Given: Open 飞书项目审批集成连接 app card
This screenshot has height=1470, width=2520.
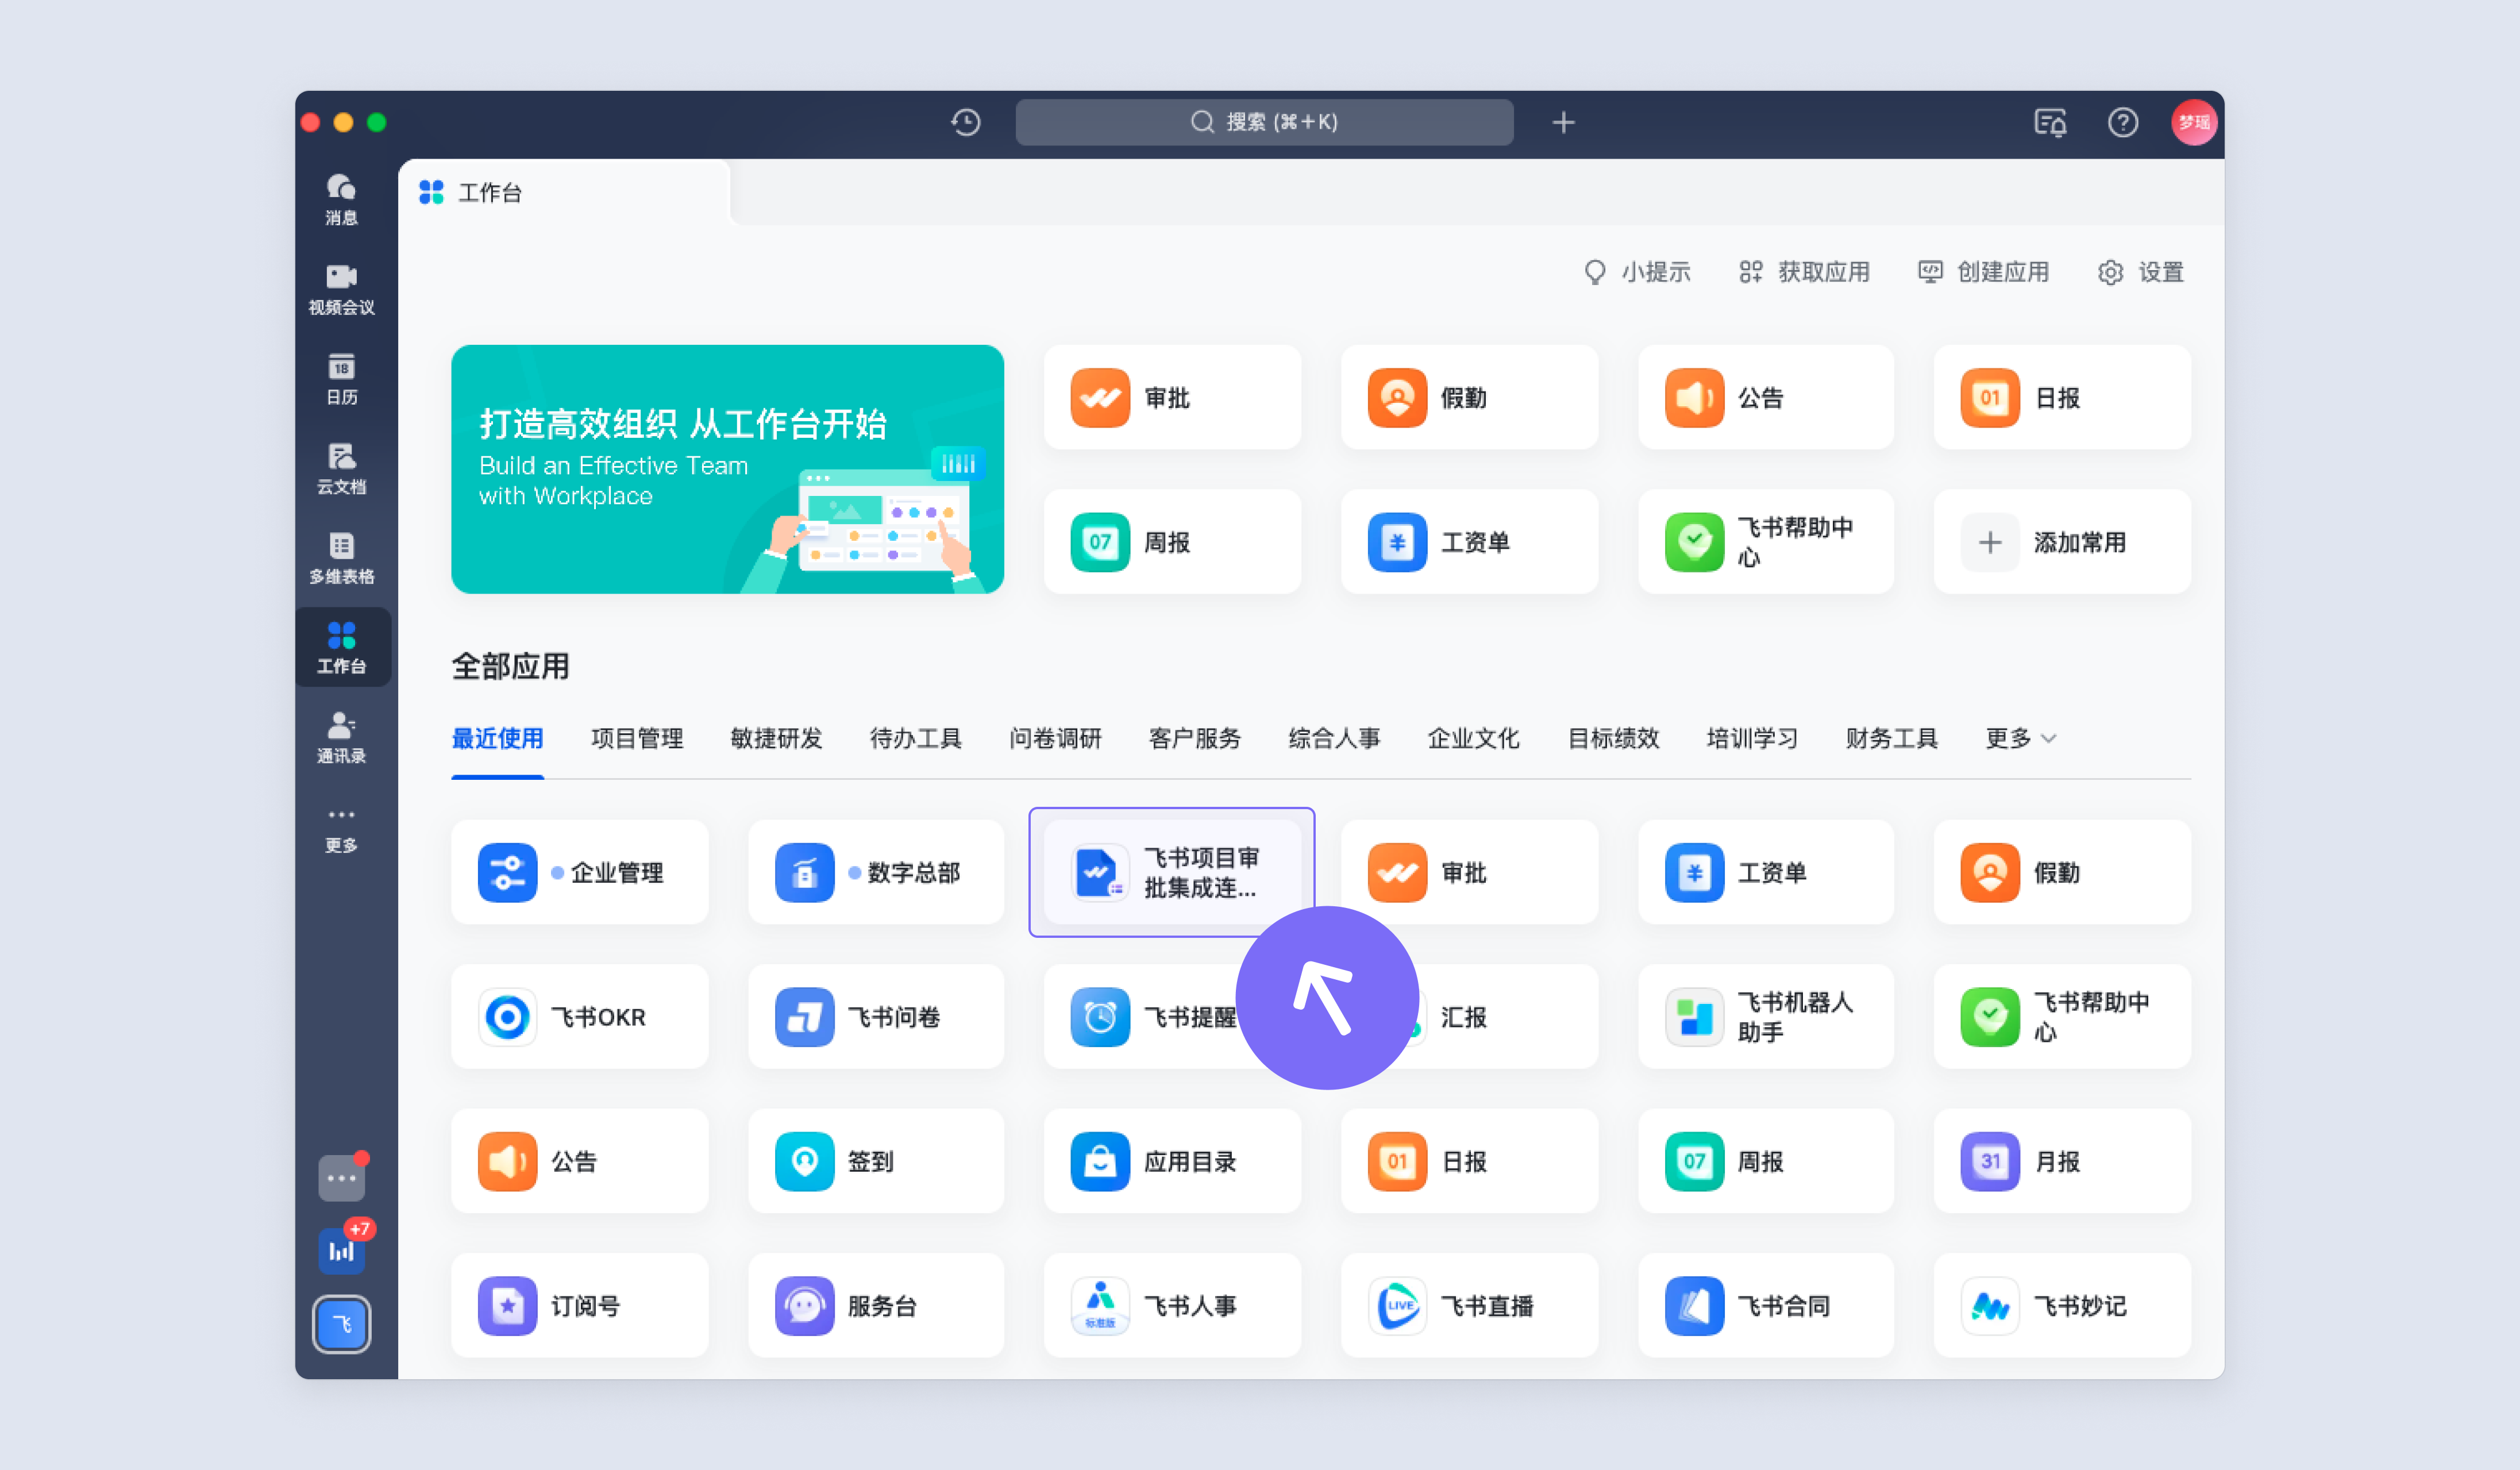Looking at the screenshot, I should pyautogui.click(x=1172, y=872).
